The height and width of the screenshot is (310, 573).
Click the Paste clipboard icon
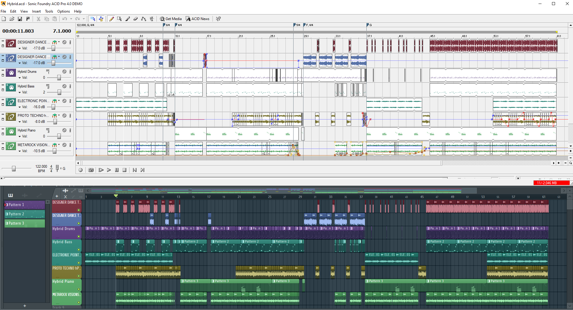tap(54, 19)
